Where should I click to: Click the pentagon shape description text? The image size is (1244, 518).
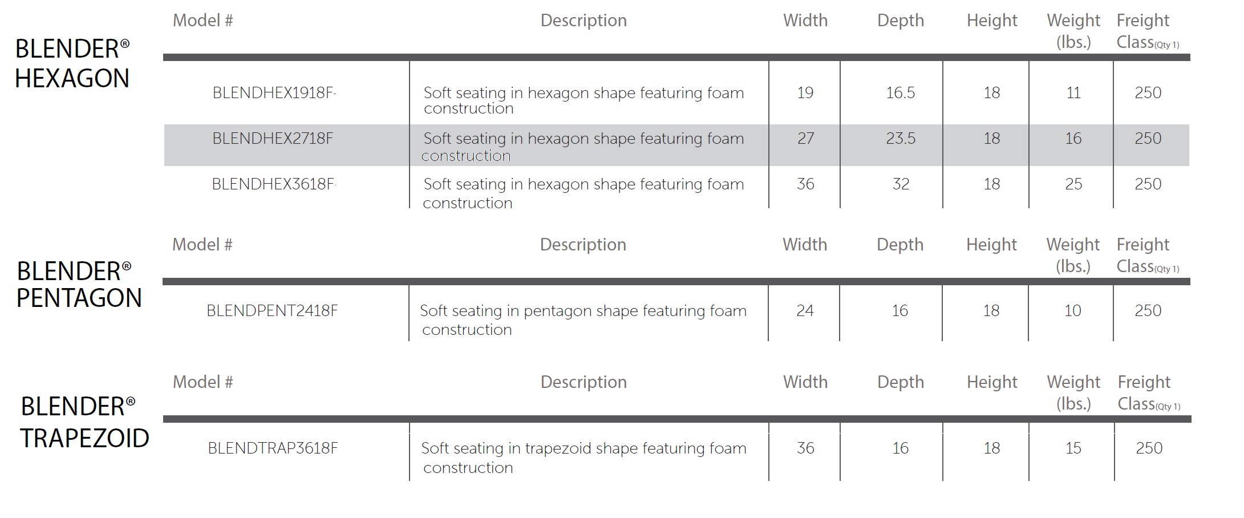[x=583, y=320]
